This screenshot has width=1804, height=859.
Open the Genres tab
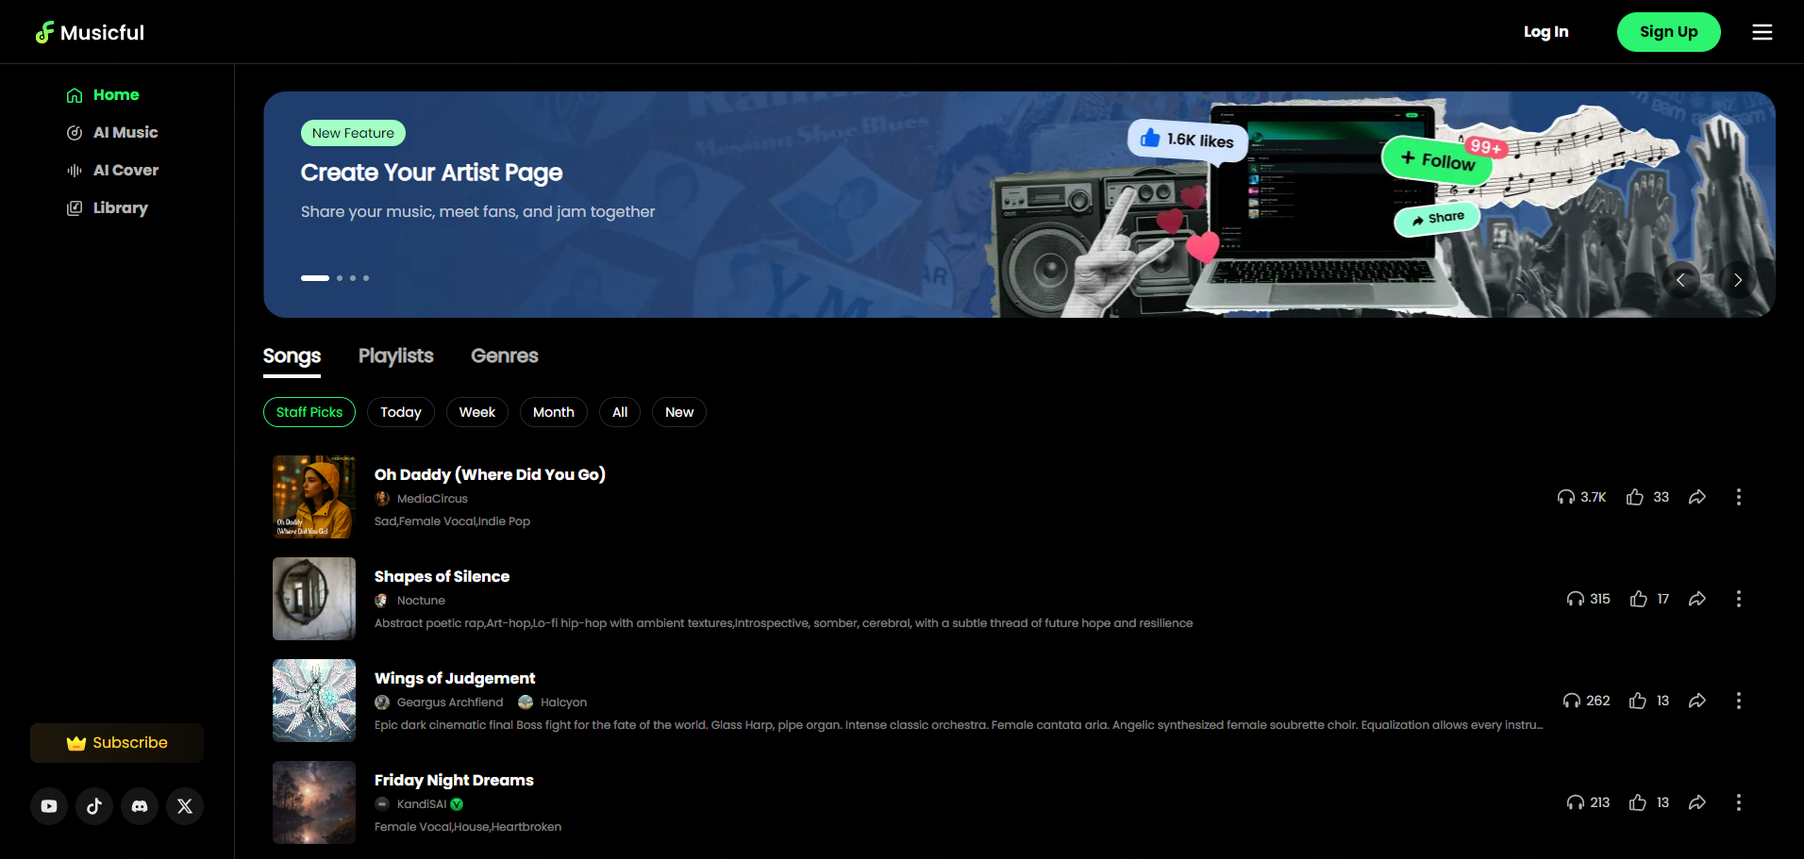tap(504, 355)
